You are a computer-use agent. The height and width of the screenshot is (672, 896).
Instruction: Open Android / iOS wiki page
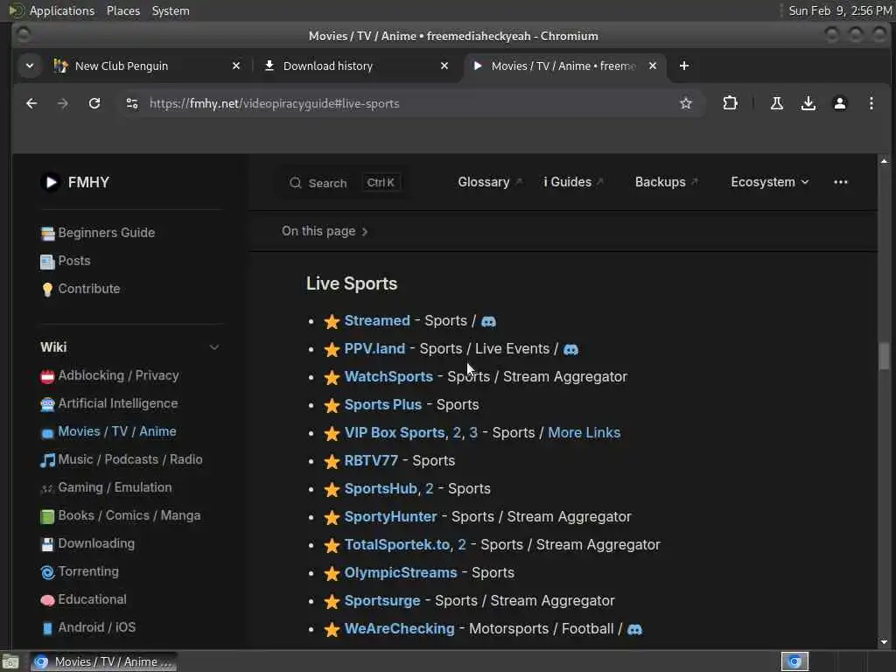click(88, 627)
